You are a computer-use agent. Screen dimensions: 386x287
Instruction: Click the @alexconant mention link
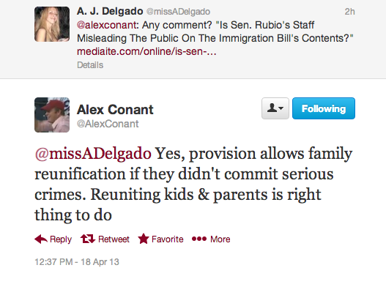click(x=107, y=25)
